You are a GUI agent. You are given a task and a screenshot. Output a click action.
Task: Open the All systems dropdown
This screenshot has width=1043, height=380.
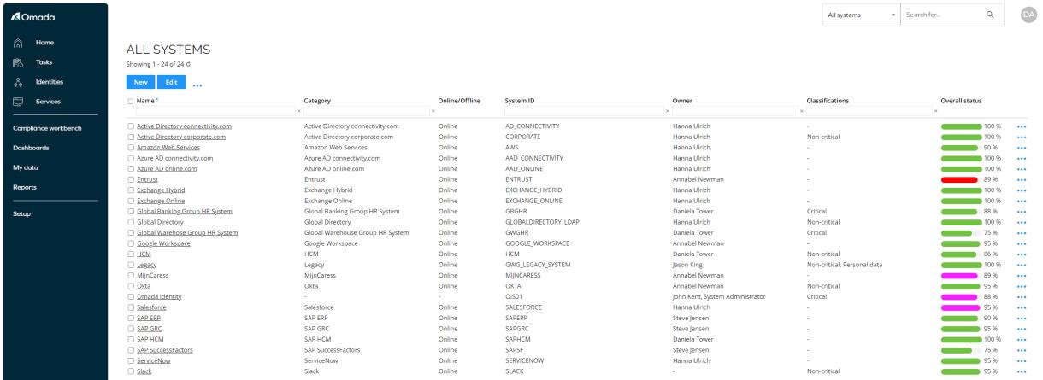tap(863, 15)
